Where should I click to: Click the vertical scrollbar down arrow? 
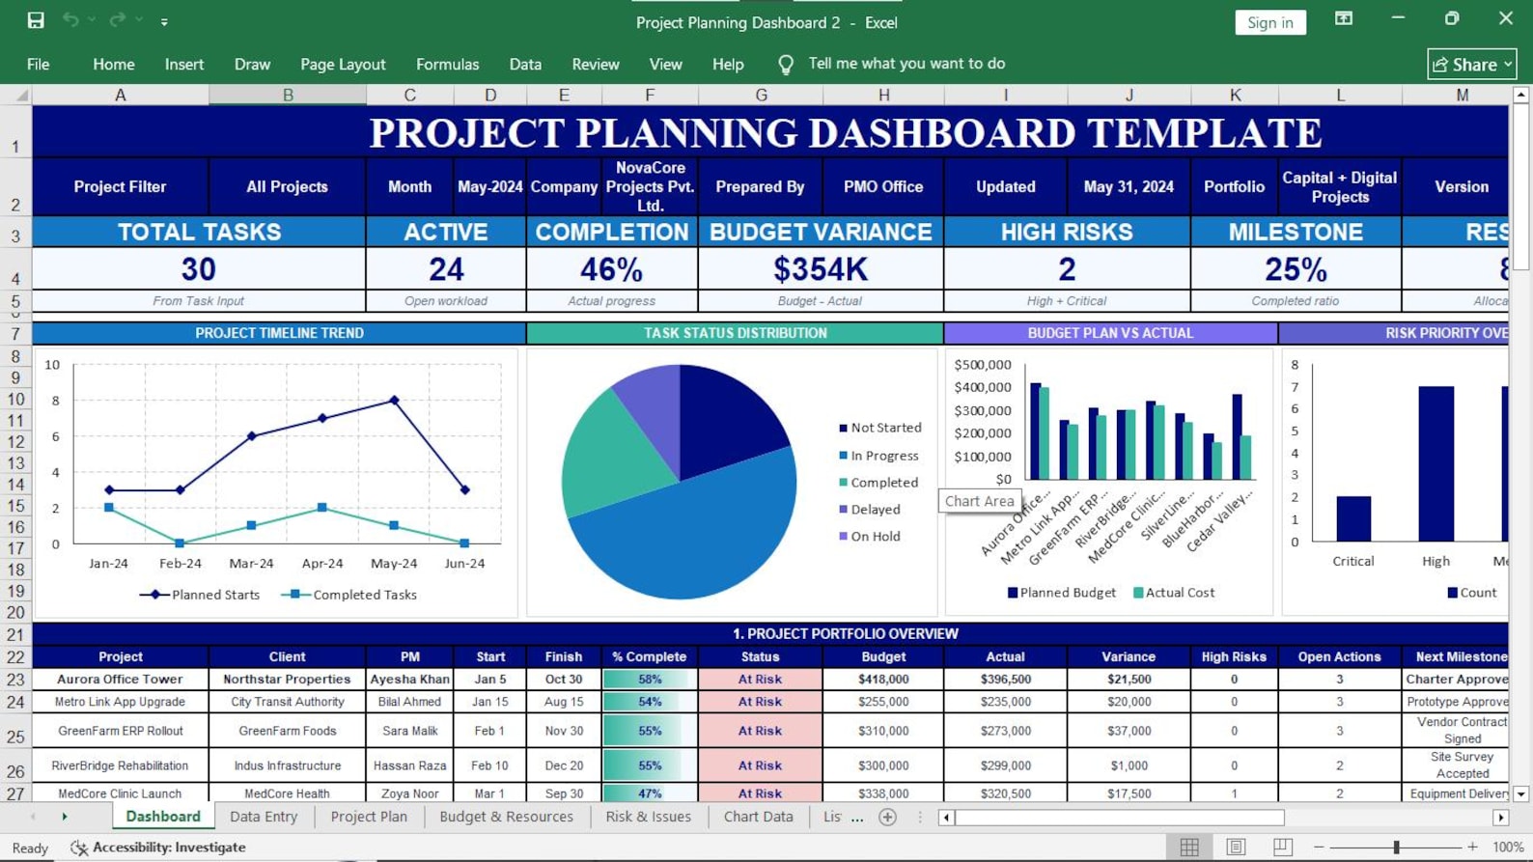[1521, 793]
